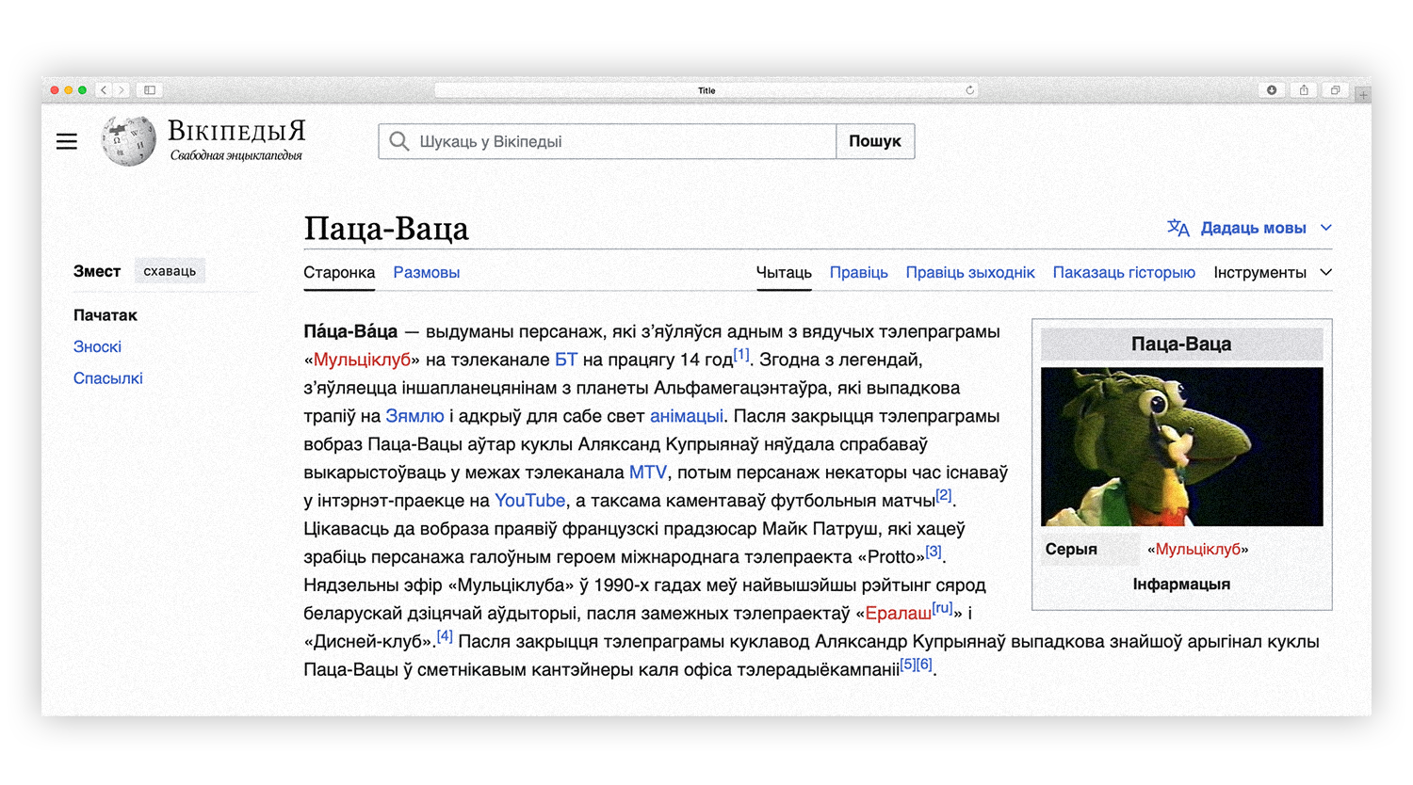Open Мульціклуб link in infobox
The width and height of the screenshot is (1413, 785).
[1197, 549]
